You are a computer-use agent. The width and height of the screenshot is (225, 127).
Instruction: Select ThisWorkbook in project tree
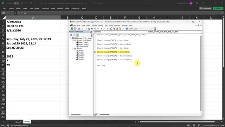[82, 47]
